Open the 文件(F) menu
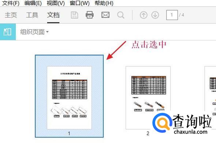This screenshot has width=216, height=143. (11, 3)
